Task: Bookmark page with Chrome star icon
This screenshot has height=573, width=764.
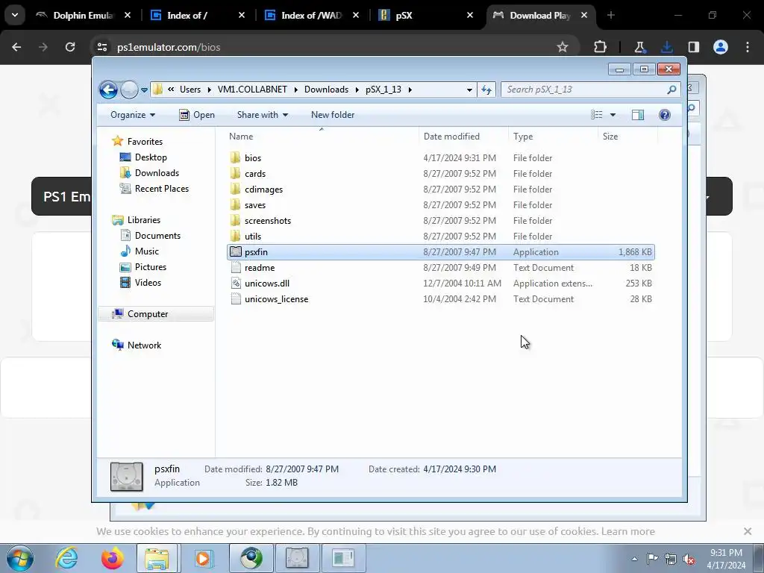Action: click(x=563, y=47)
